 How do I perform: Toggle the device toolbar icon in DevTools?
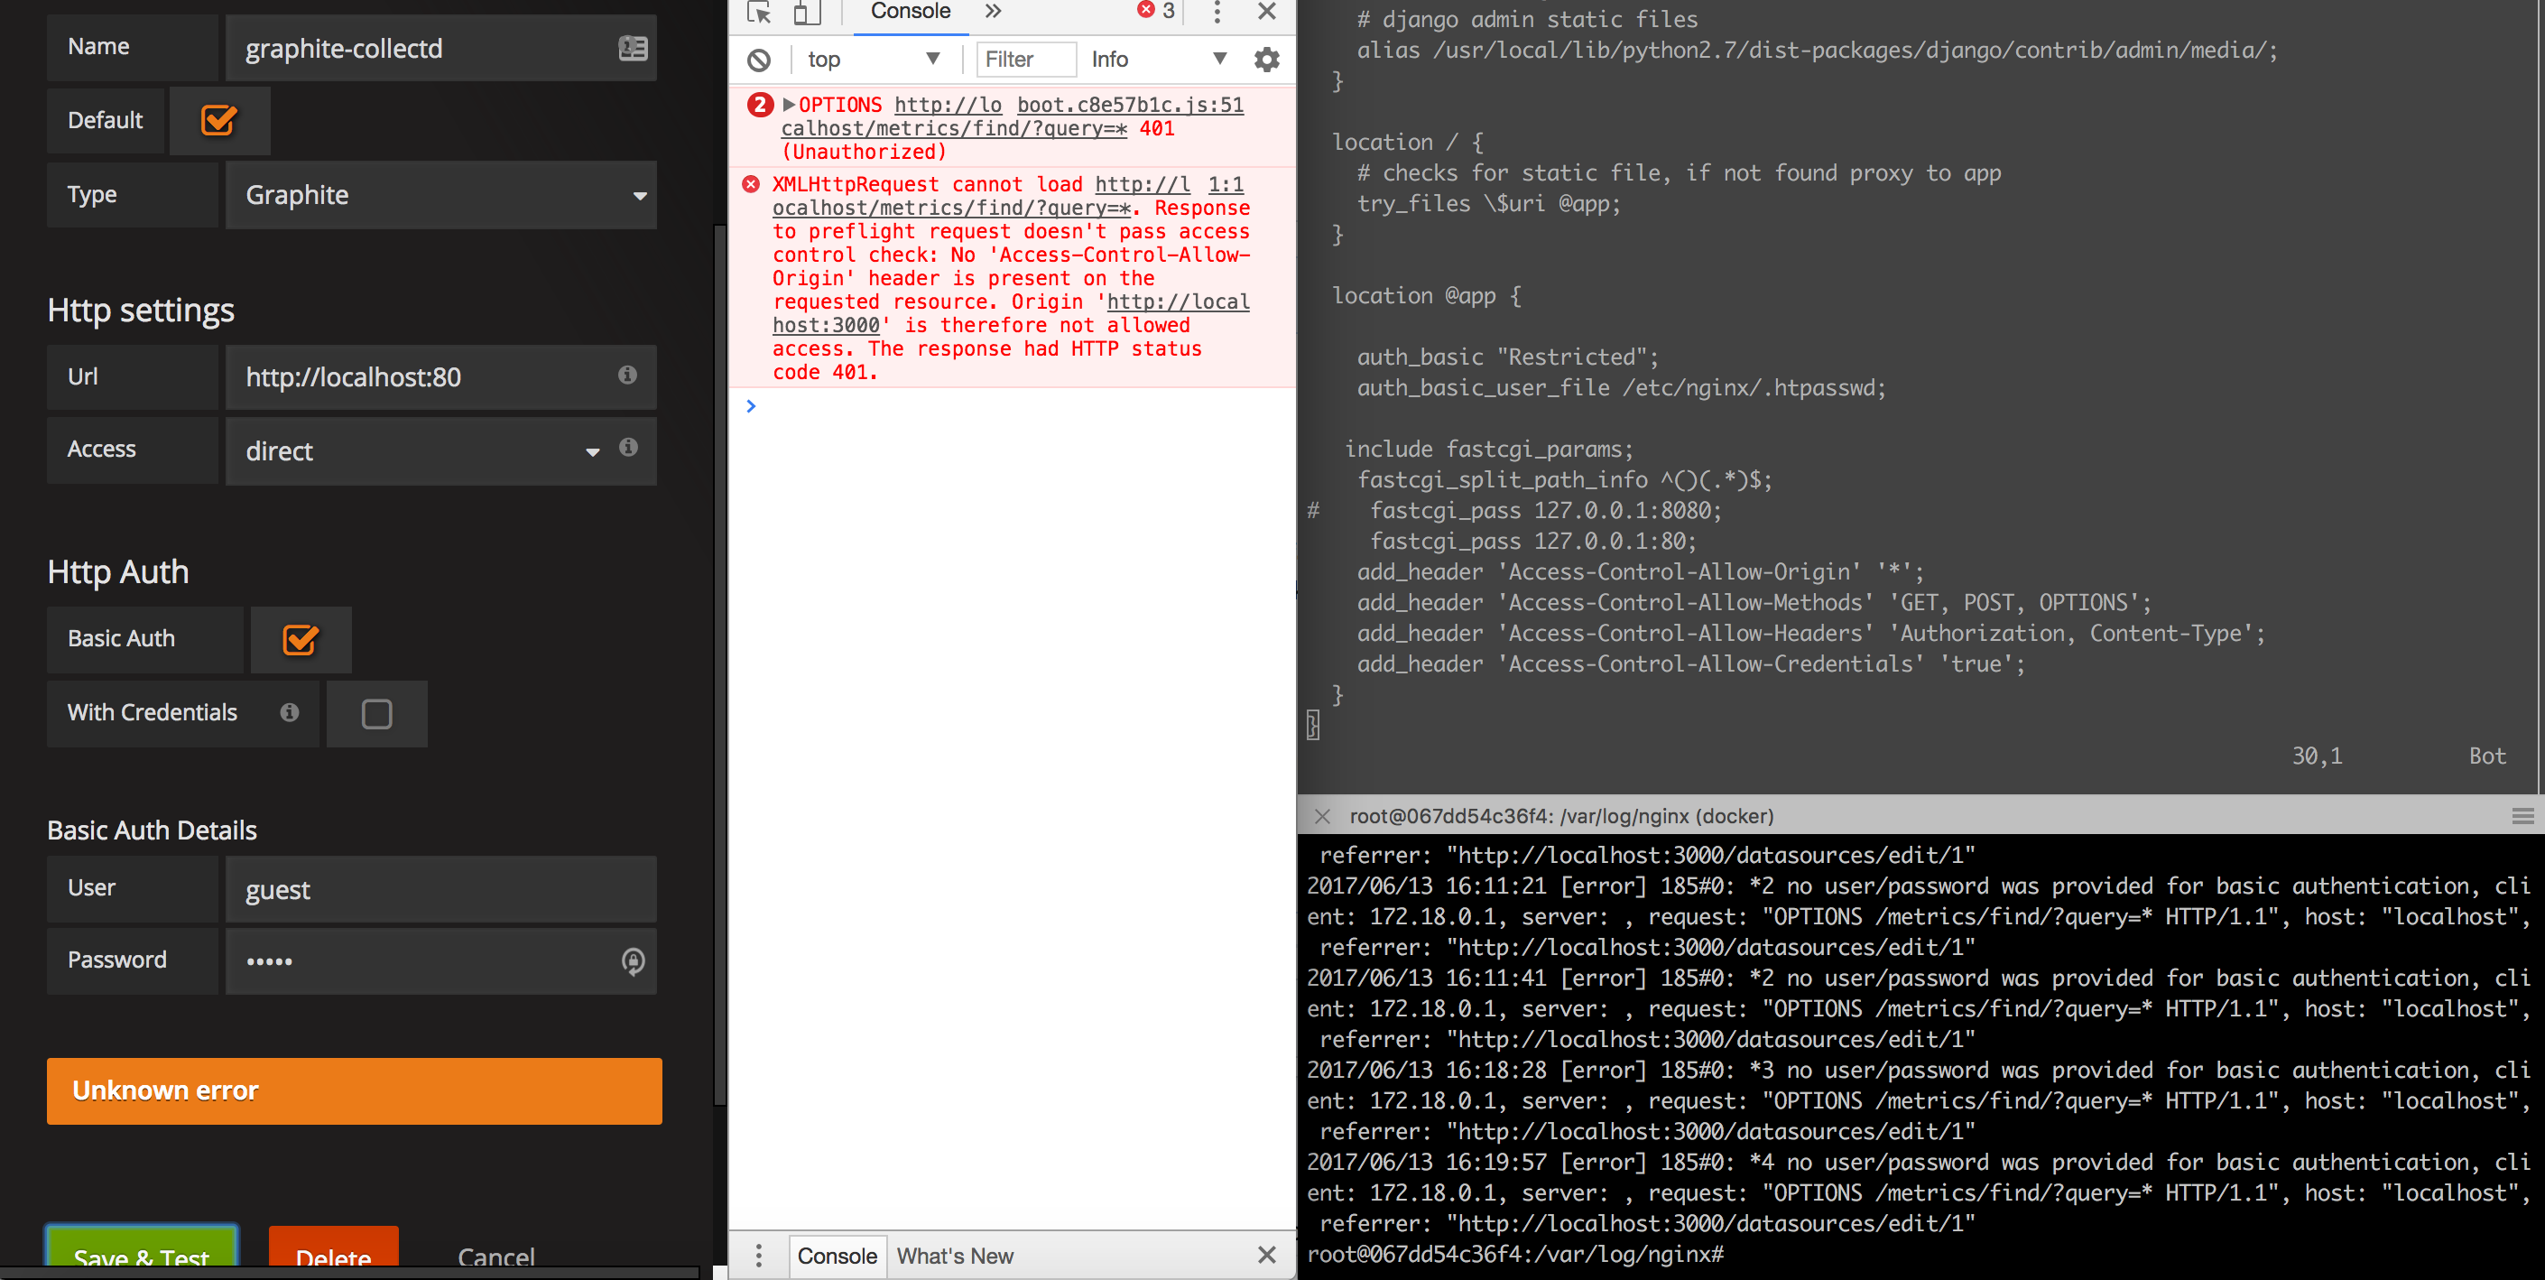pyautogui.click(x=807, y=12)
